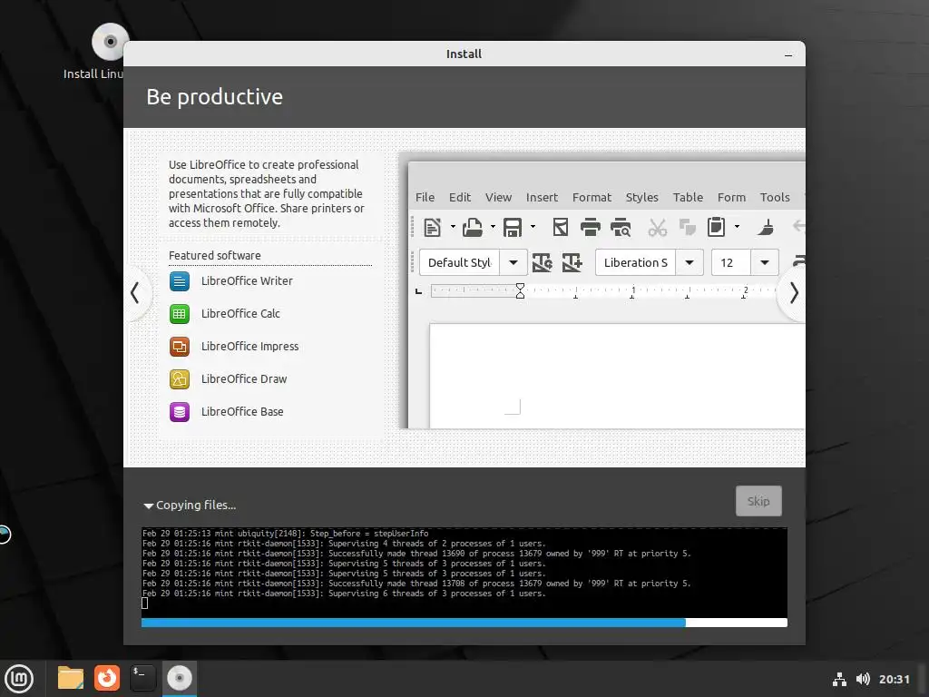Click the Default Style input field

point(460,262)
